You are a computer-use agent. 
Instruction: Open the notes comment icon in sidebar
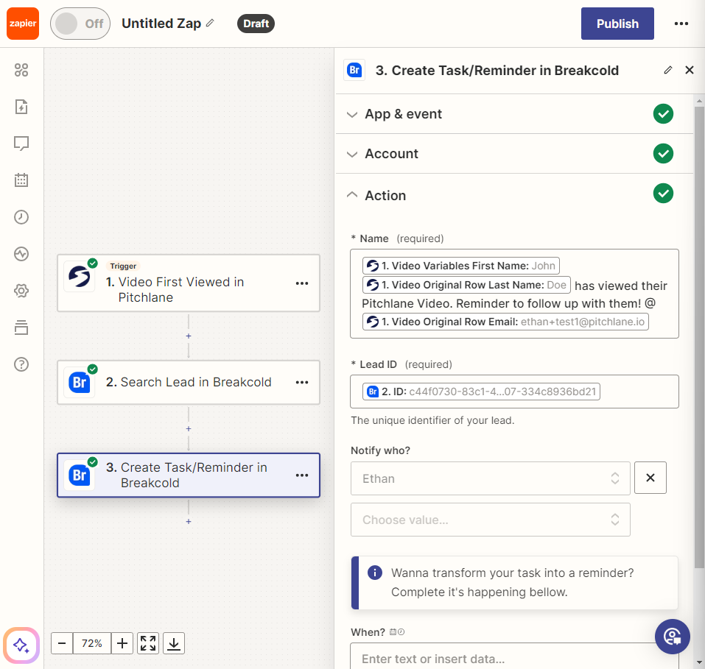coord(21,144)
